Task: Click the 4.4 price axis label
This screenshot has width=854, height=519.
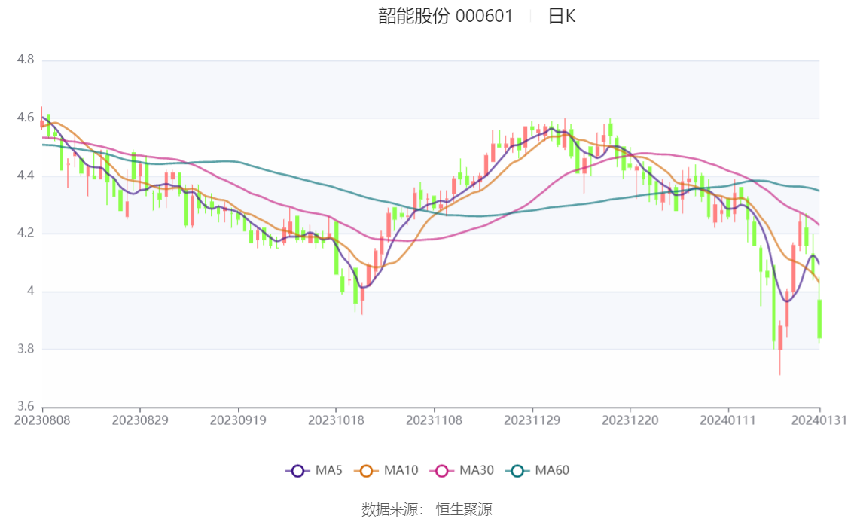Action: pos(26,176)
